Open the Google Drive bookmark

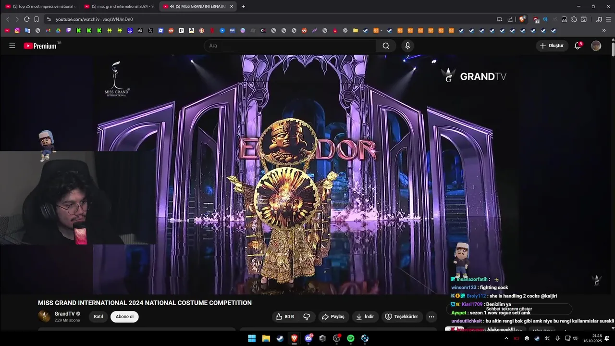[x=58, y=30]
